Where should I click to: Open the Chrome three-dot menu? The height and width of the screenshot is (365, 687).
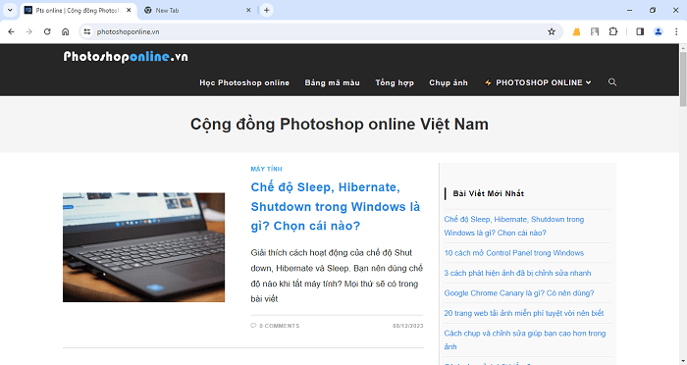click(676, 31)
